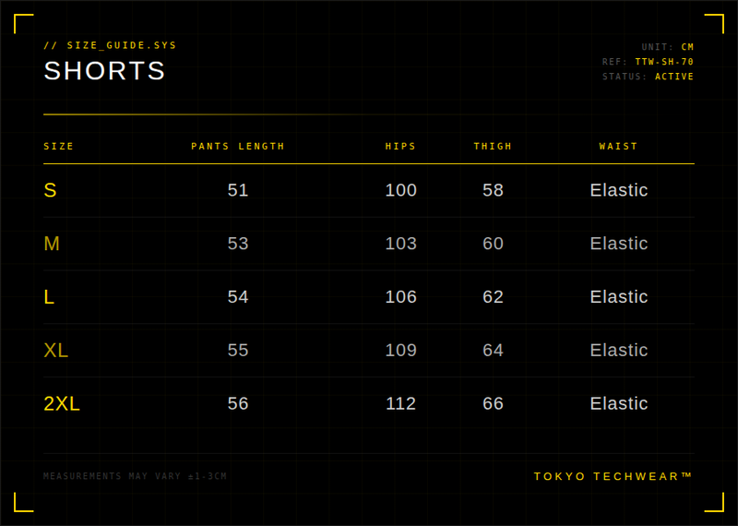Click the HIPS column header
The image size is (738, 526).
[x=400, y=147]
